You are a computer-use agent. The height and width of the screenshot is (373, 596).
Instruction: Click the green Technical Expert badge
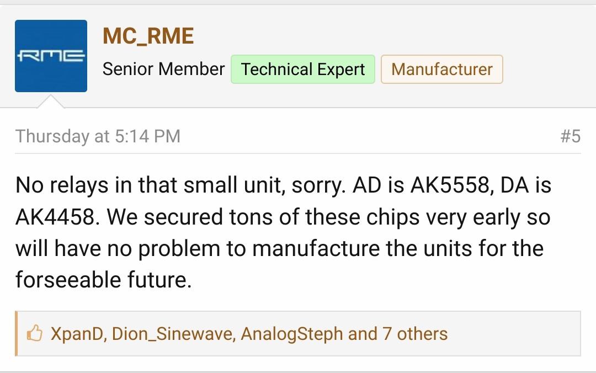pos(302,70)
